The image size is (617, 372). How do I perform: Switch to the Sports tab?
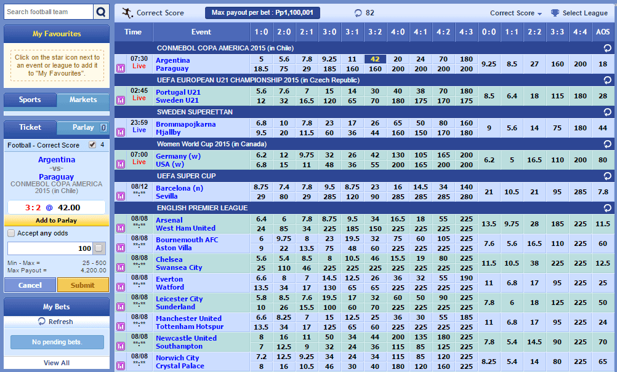coord(30,100)
